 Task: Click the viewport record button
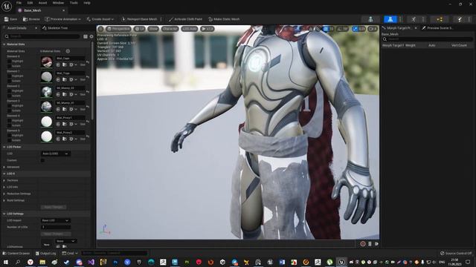(363, 244)
